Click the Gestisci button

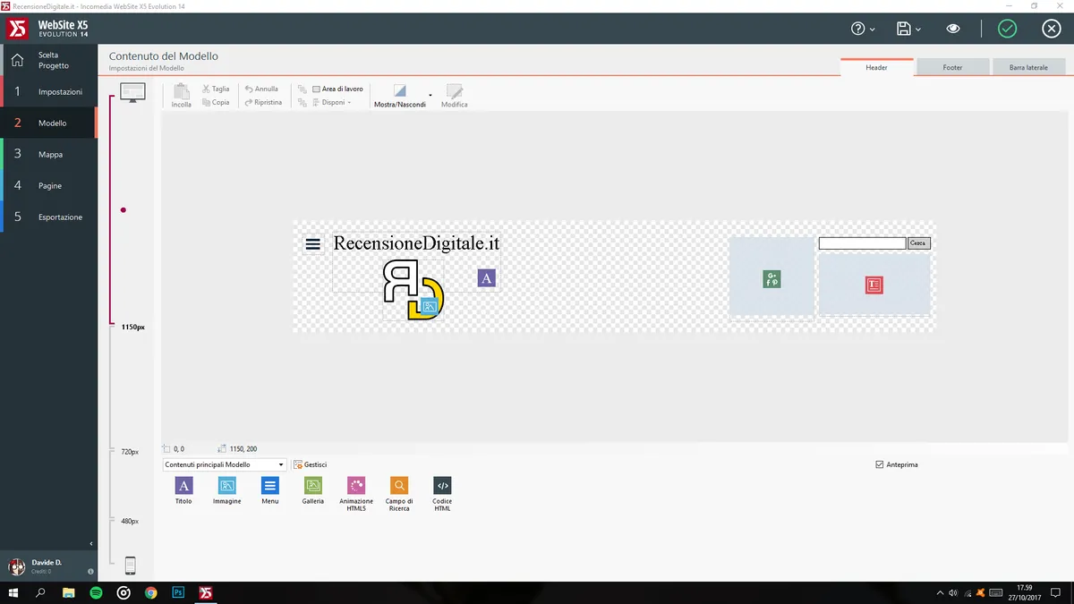point(311,464)
